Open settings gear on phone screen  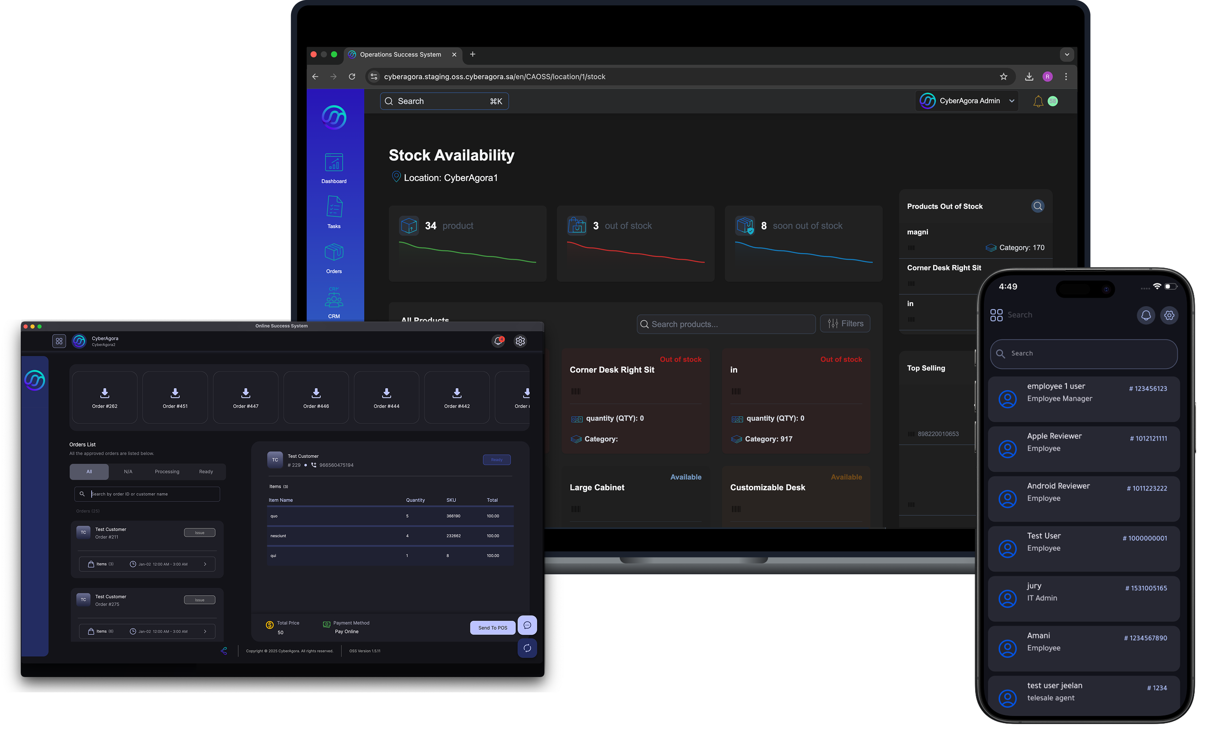click(x=1169, y=315)
